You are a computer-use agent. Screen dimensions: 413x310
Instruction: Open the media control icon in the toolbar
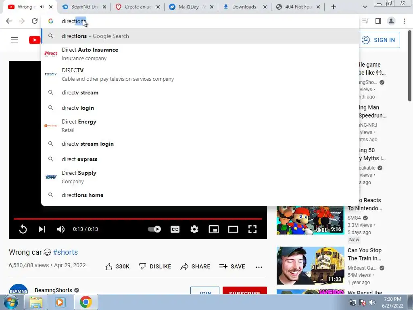pyautogui.click(x=365, y=21)
